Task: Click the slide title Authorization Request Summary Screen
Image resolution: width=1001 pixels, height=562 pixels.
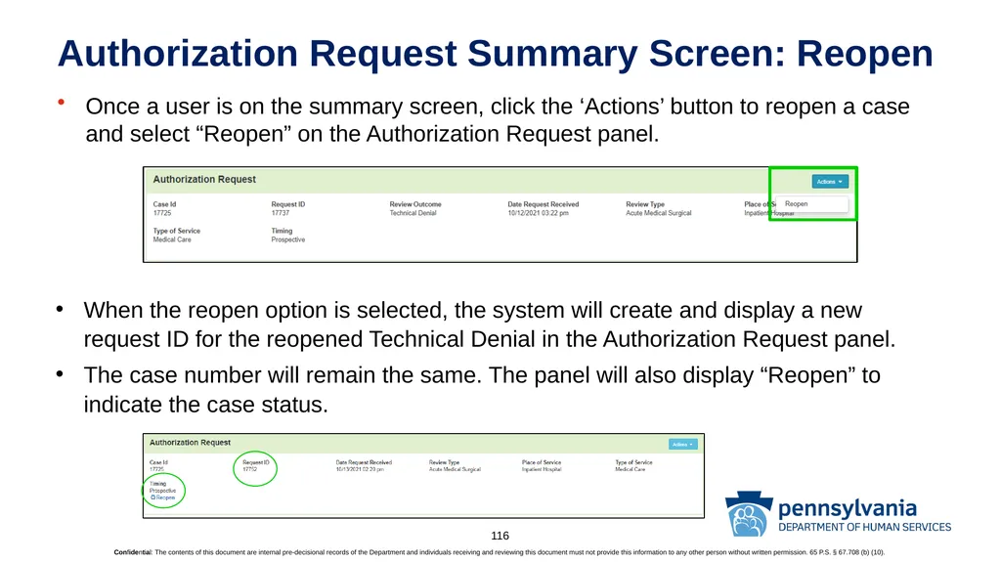Action: [x=495, y=53]
